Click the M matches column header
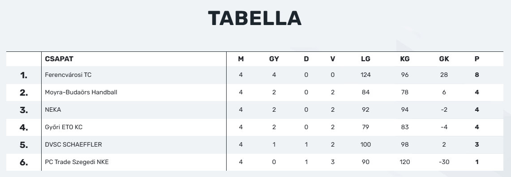This screenshot has height=177, width=511. (241, 59)
